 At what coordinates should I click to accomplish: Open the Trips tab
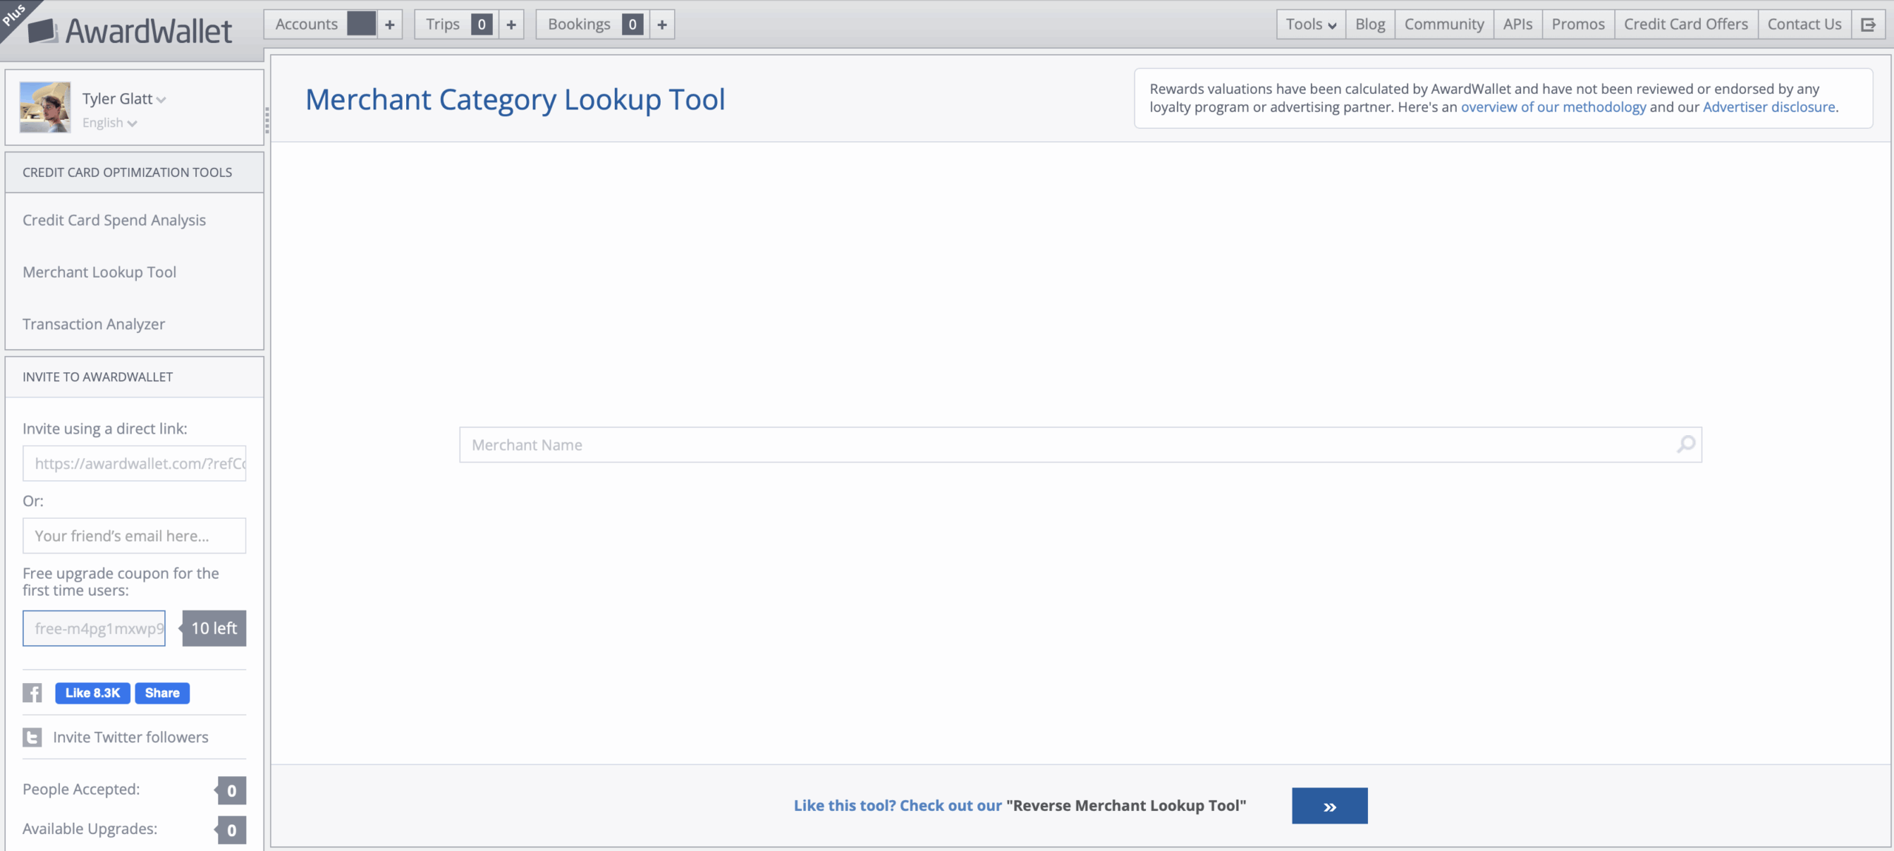(x=442, y=24)
